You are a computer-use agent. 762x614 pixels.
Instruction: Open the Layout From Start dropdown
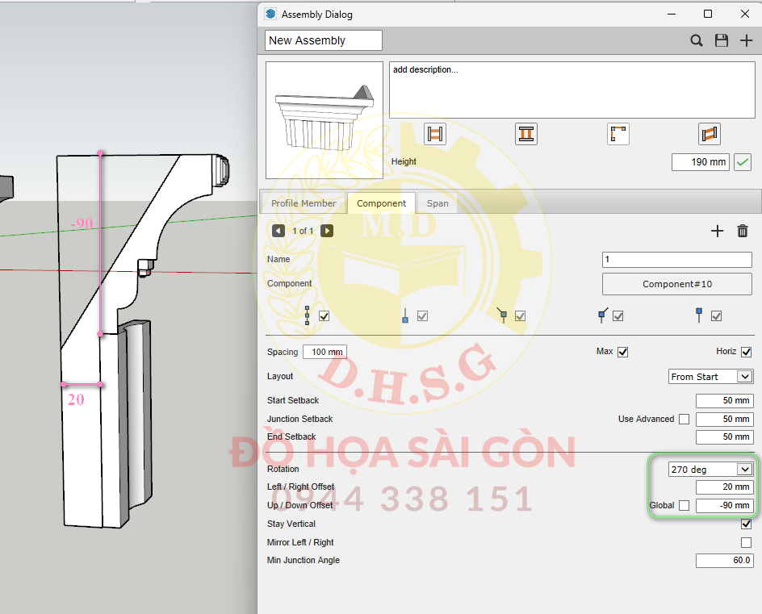711,377
